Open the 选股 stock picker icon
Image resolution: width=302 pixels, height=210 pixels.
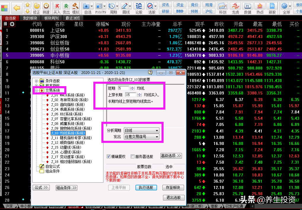[150, 6]
